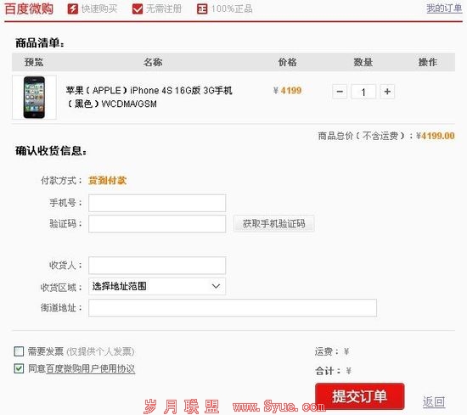Click the 百度微购 logo
Screen dimensions: 467x415
(x=29, y=8)
